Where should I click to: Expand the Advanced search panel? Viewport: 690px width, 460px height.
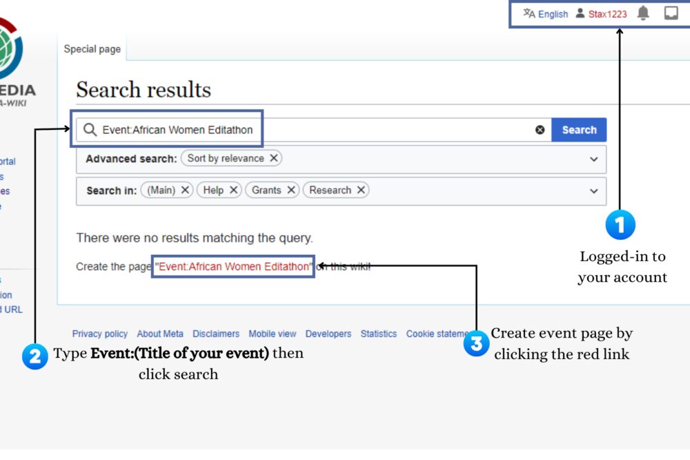593,159
